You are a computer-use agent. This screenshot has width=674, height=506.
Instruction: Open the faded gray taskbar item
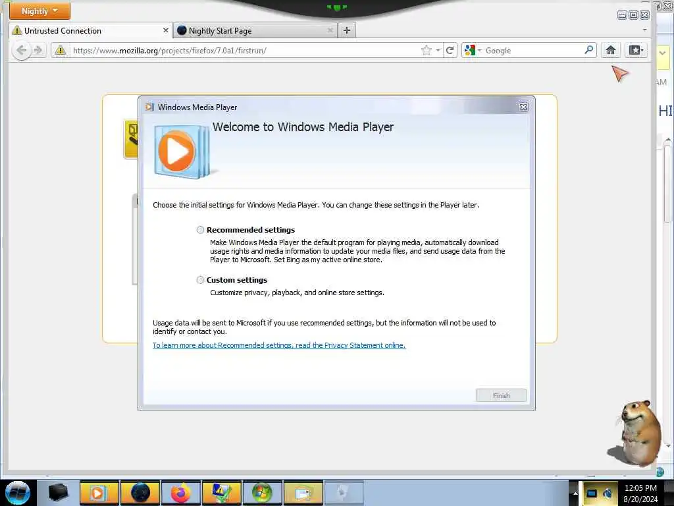344,493
